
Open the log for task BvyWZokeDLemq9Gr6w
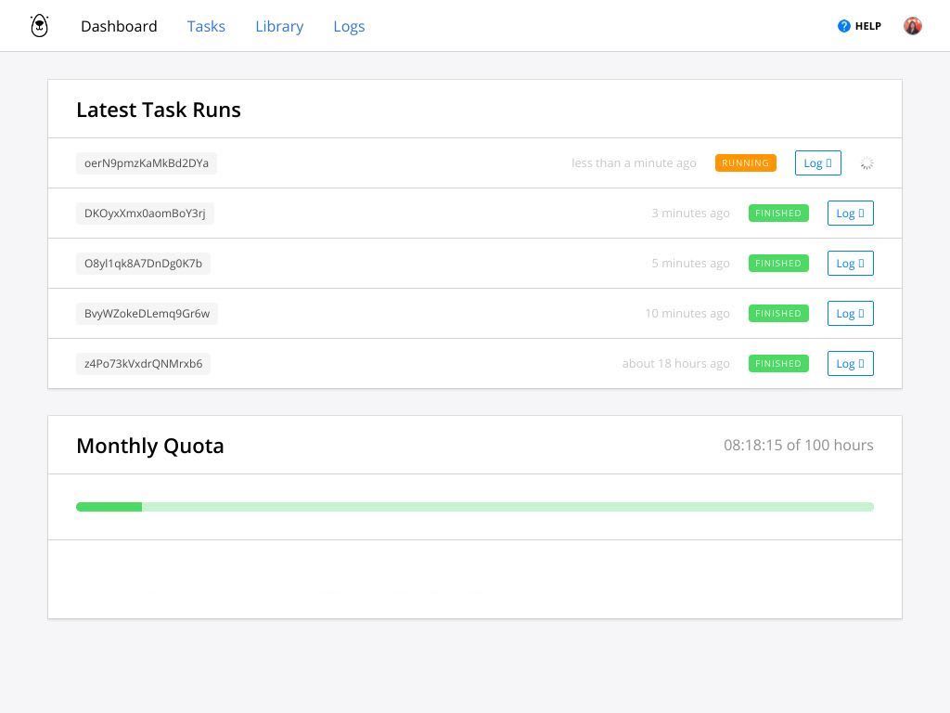[x=849, y=313]
